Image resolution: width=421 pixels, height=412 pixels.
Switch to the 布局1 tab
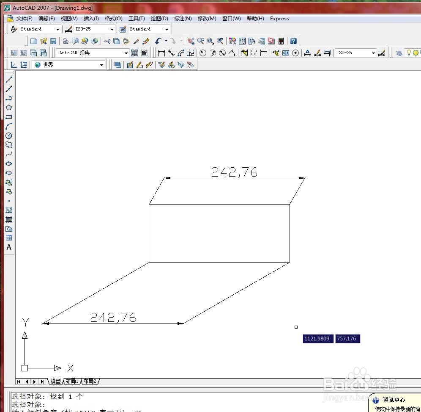click(72, 382)
